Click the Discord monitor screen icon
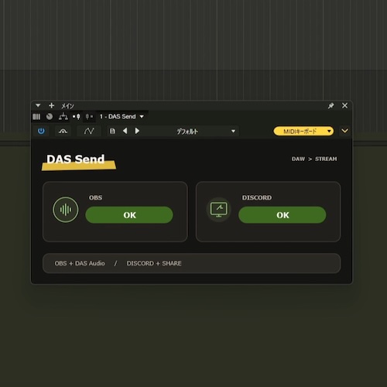387x387 pixels. [x=219, y=210]
